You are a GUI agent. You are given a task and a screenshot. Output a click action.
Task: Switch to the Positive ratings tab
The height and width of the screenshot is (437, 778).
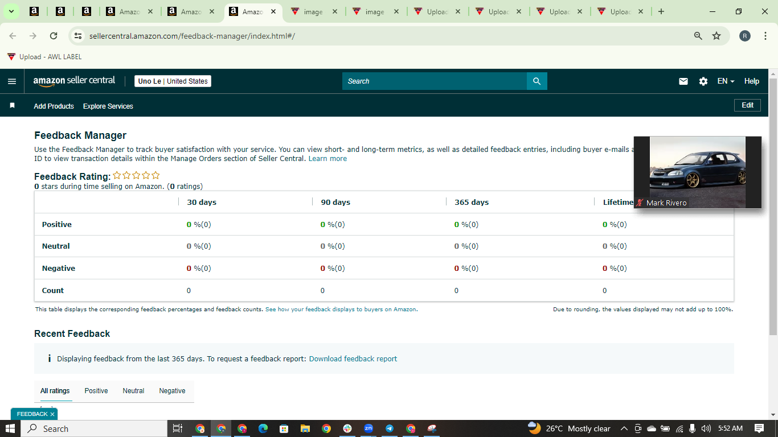pyautogui.click(x=96, y=391)
